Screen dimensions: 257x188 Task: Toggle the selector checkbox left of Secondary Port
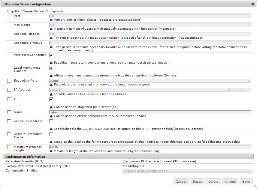pos(9,81)
